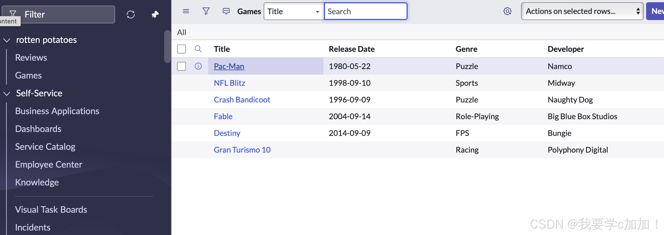This screenshot has width=664, height=235.
Task: Open the NFL Blitz record
Action: click(x=230, y=83)
